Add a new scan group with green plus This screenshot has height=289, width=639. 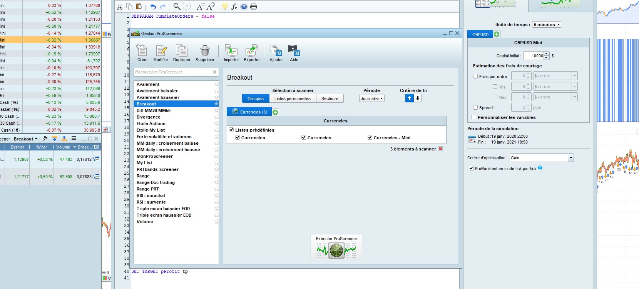[x=275, y=112]
